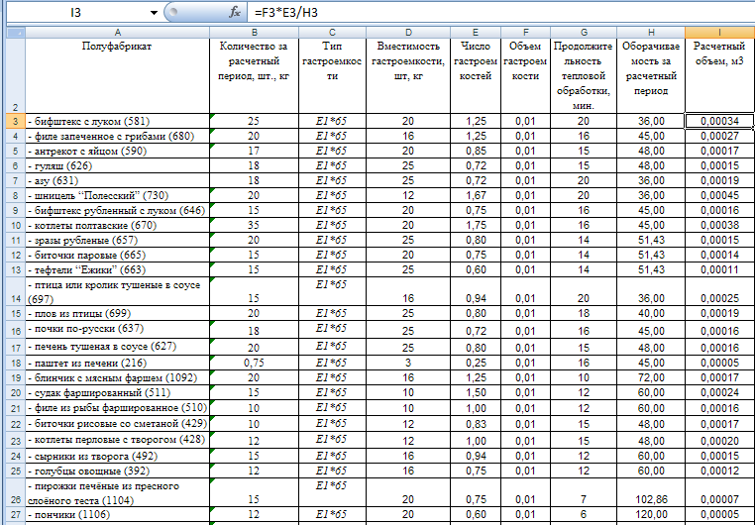The height and width of the screenshot is (525, 755).
Task: Click "Вместимость гастроемкости" header cell
Action: pos(408,76)
